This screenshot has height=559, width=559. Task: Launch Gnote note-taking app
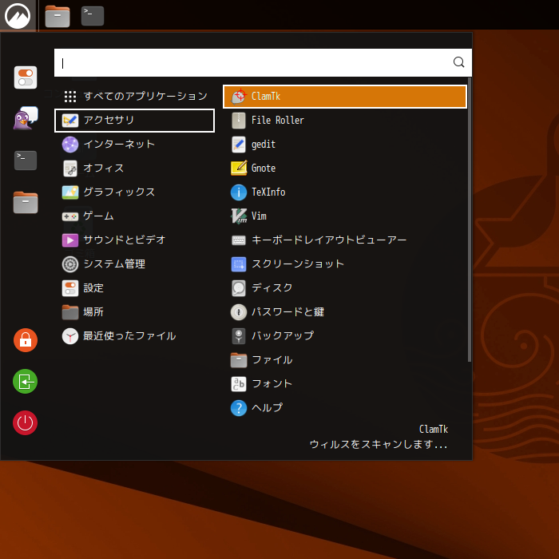click(345, 168)
